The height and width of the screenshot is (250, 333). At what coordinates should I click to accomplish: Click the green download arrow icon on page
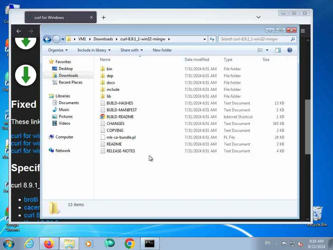[26, 75]
